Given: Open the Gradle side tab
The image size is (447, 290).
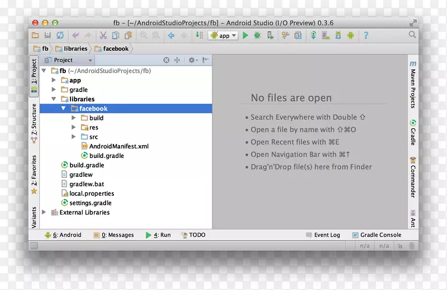Looking at the screenshot, I should point(413,133).
